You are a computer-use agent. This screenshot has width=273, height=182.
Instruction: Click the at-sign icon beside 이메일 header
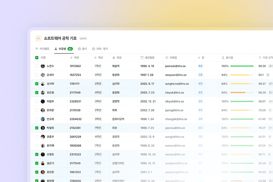click(x=166, y=58)
